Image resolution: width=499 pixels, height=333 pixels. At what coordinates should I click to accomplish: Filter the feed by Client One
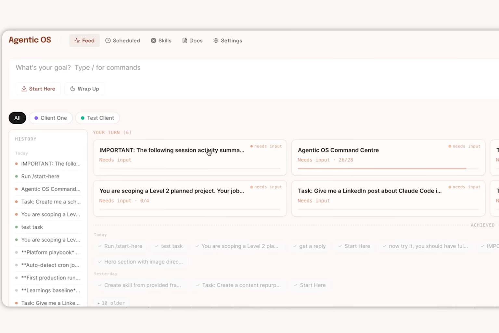pos(51,118)
